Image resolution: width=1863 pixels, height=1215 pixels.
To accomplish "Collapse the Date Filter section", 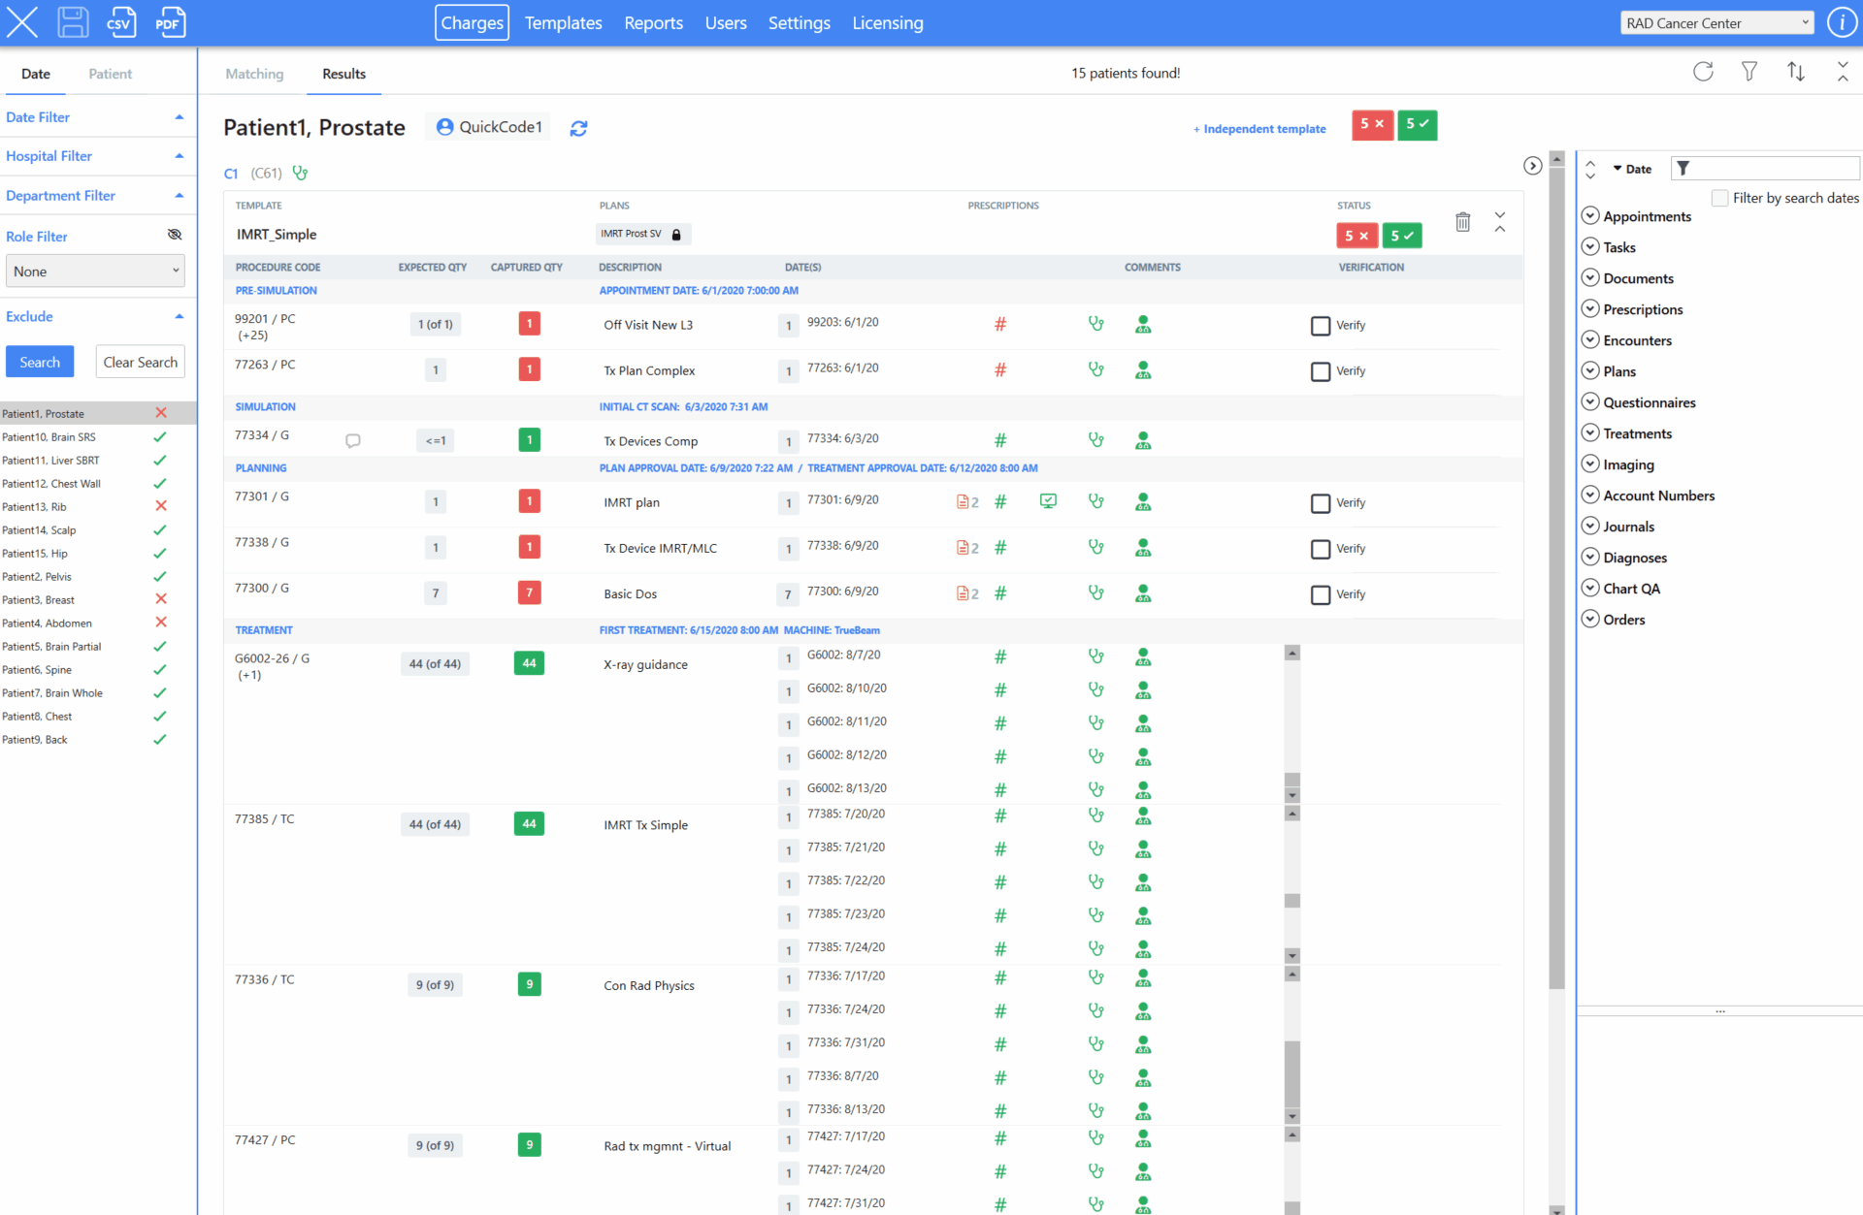I will coord(180,117).
